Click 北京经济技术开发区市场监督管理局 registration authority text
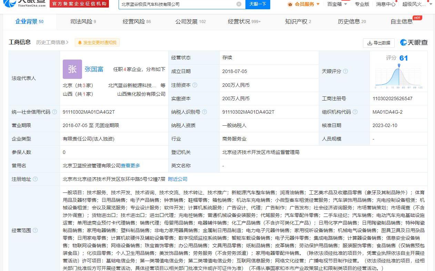The height and width of the screenshot is (271, 435). [x=261, y=152]
